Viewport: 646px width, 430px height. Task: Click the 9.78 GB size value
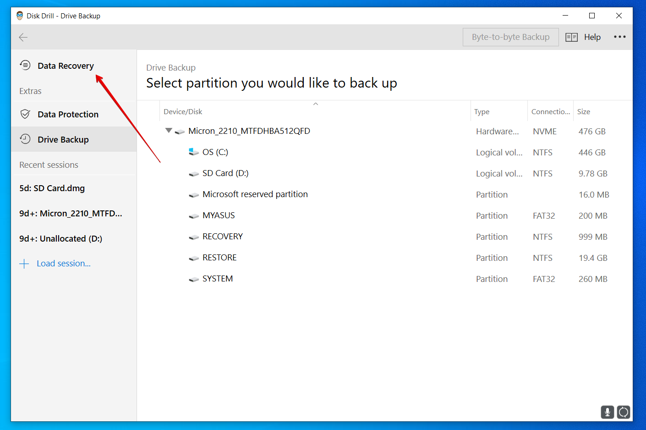pos(593,174)
